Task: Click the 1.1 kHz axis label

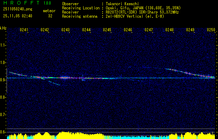Action: (x=3, y=45)
